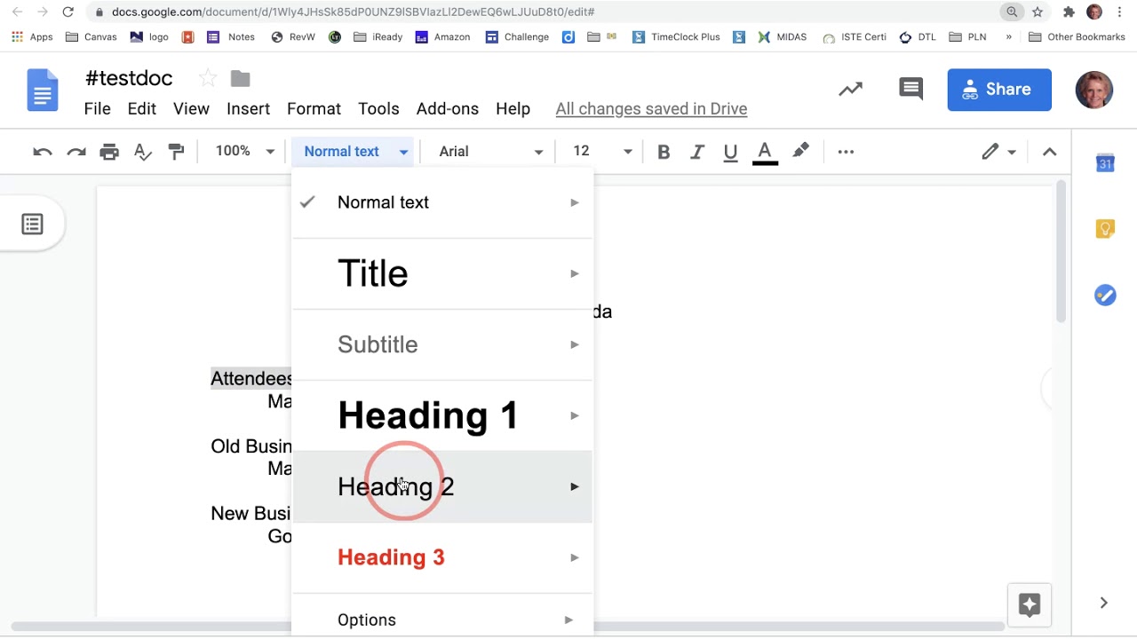The height and width of the screenshot is (639, 1137).
Task: Select Heading 2 style
Action: pos(442,486)
